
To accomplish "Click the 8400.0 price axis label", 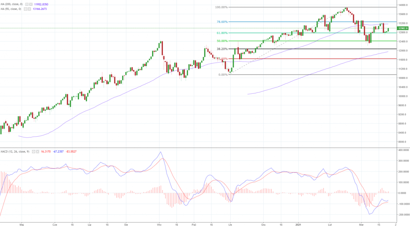I will [x=402, y=133].
